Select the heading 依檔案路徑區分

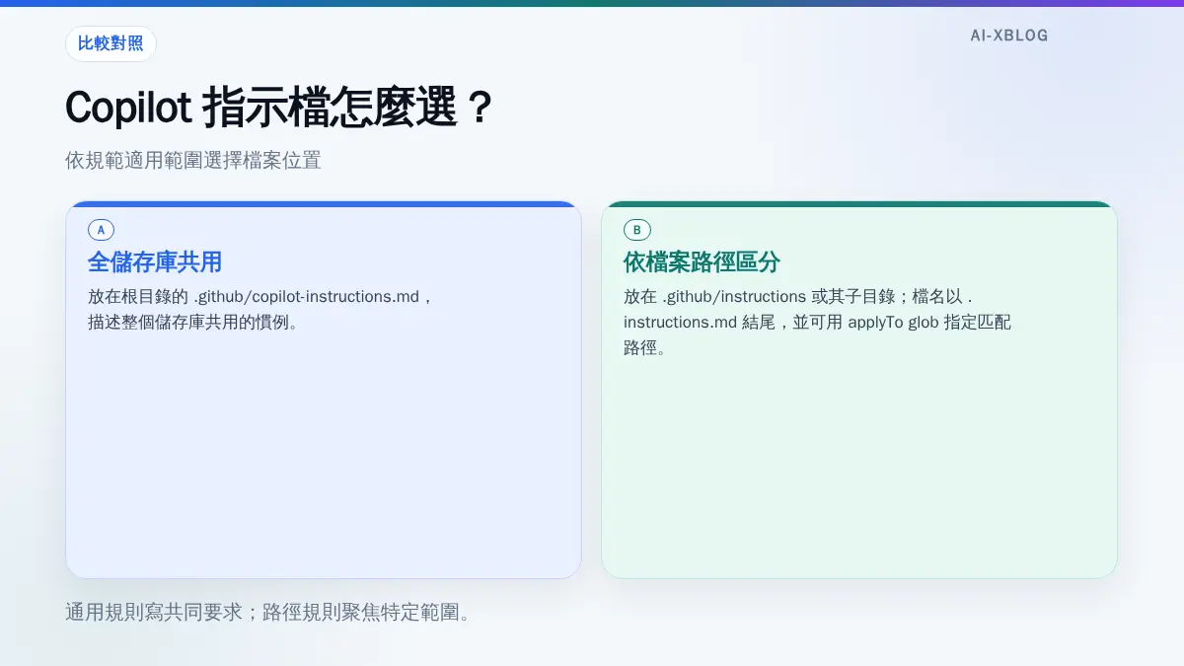tap(702, 262)
